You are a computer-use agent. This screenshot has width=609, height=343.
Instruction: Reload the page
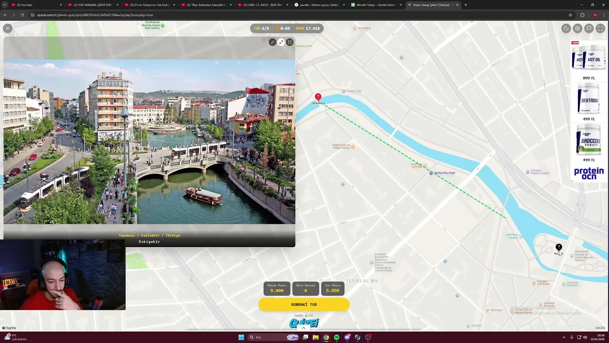pyautogui.click(x=22, y=15)
